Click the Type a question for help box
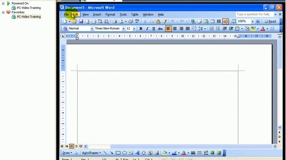This screenshot has width=286, height=160. pos(255,14)
